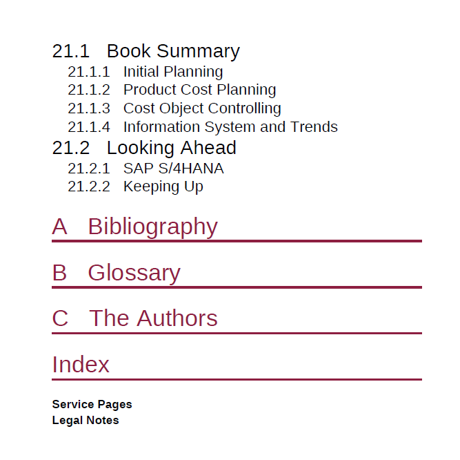Open the 21.2.1 SAP S/4HANA entry
The image size is (460, 460).
point(146,169)
